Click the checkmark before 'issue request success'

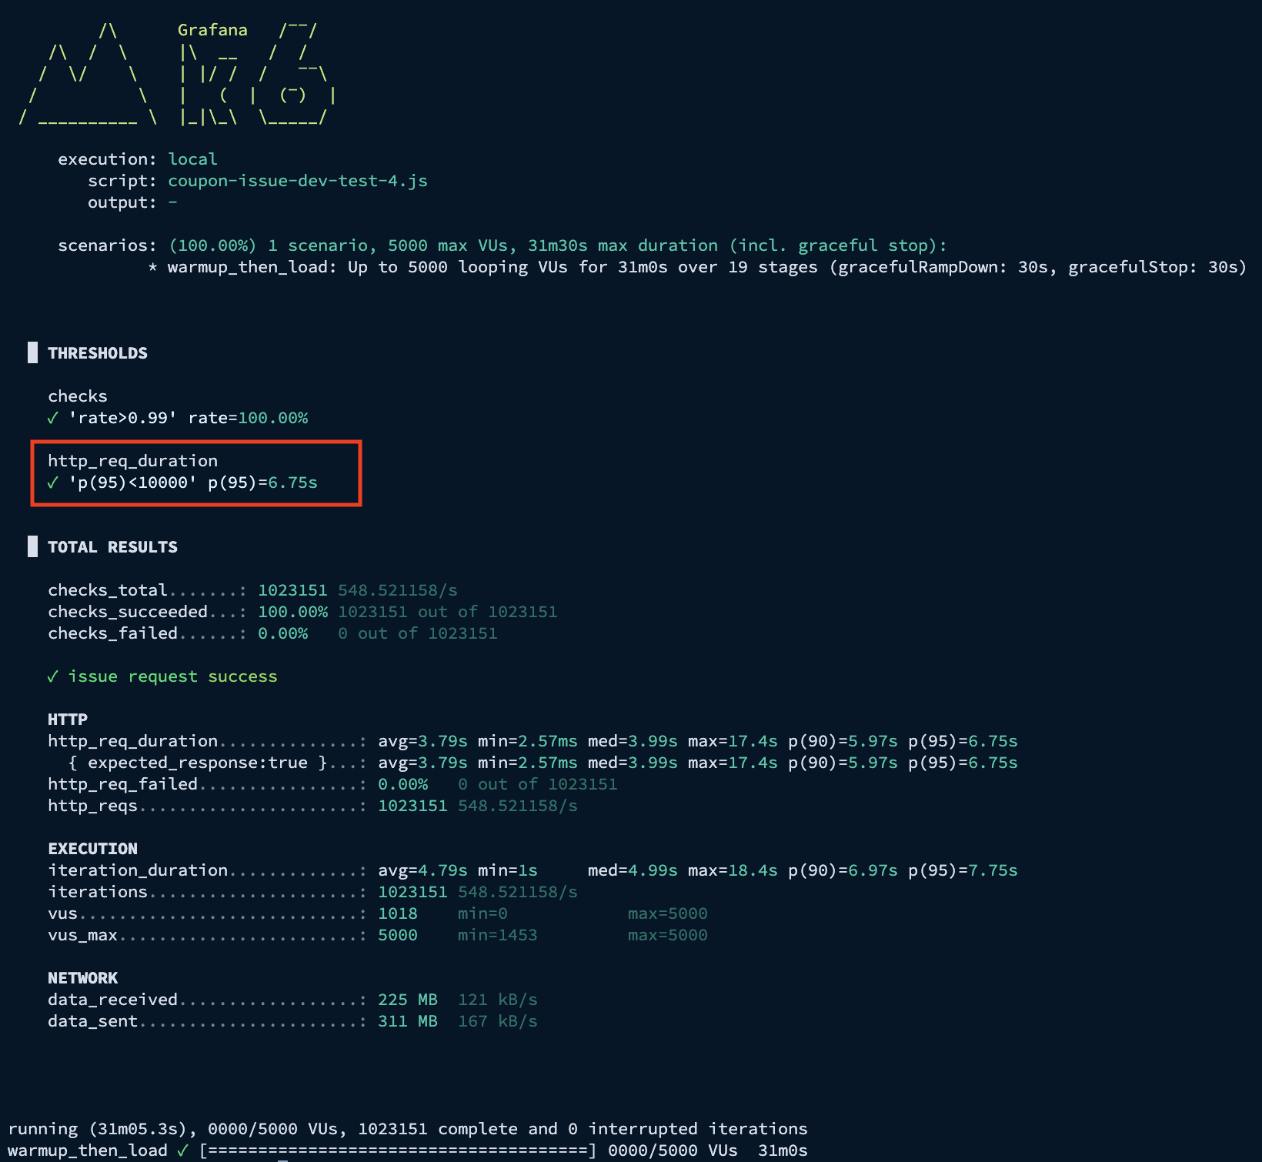52,676
